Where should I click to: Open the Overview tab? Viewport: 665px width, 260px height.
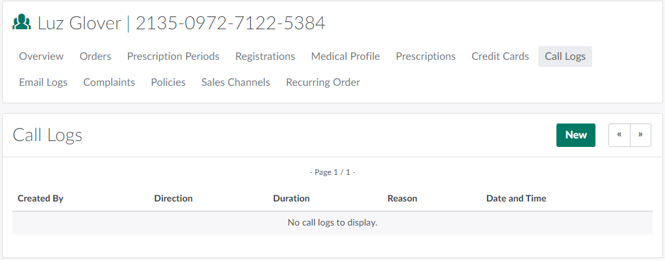point(41,57)
